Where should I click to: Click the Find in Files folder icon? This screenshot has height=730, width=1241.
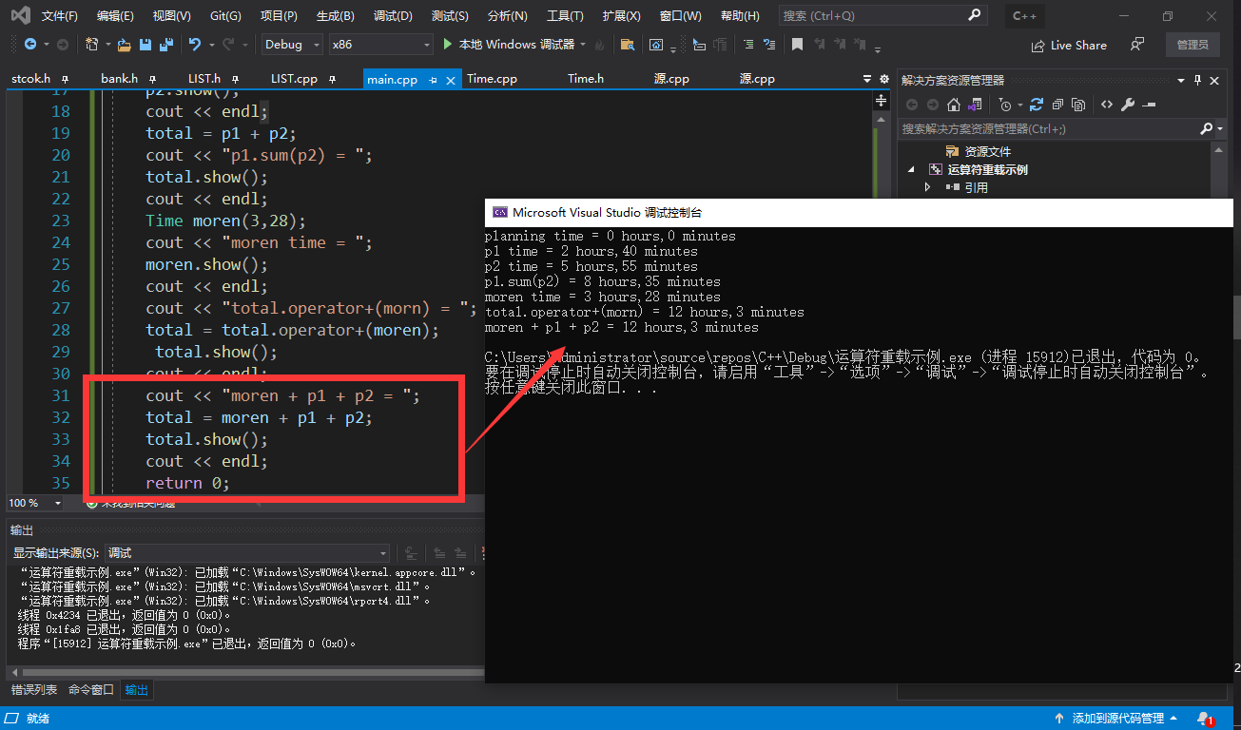click(627, 45)
